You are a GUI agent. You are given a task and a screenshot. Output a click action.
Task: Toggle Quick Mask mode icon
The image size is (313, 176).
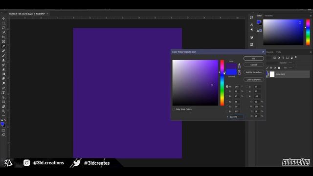coord(3,131)
